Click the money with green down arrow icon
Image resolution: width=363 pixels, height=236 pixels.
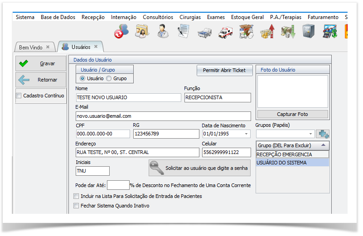(288, 31)
